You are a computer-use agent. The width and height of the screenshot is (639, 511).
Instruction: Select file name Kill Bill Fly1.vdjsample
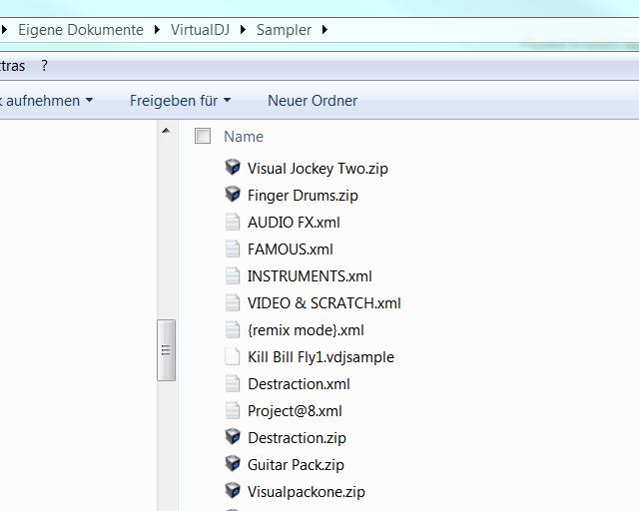click(x=321, y=357)
